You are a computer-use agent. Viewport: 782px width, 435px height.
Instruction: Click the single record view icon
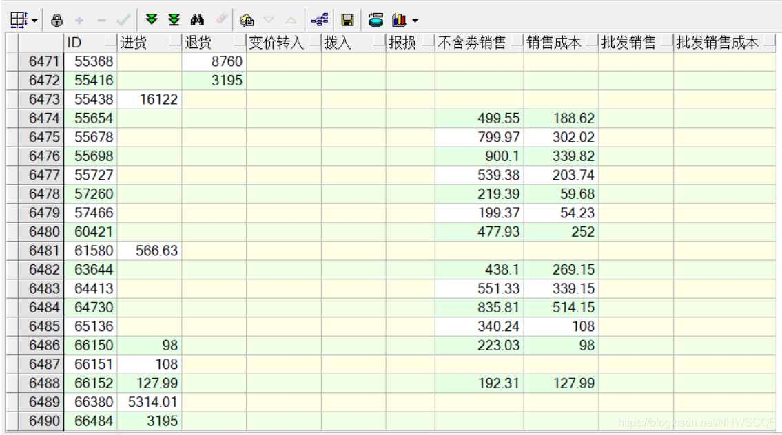coord(247,20)
